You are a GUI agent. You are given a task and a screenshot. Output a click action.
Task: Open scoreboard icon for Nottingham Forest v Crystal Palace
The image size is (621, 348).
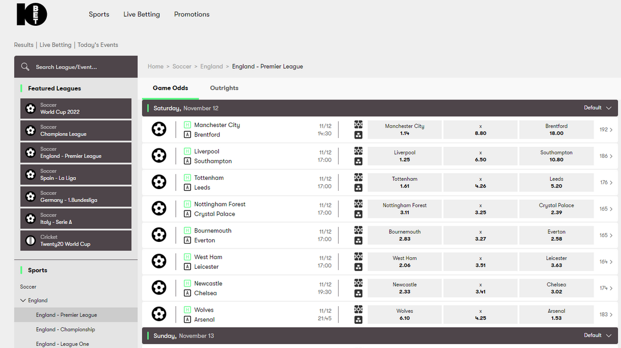point(358,203)
